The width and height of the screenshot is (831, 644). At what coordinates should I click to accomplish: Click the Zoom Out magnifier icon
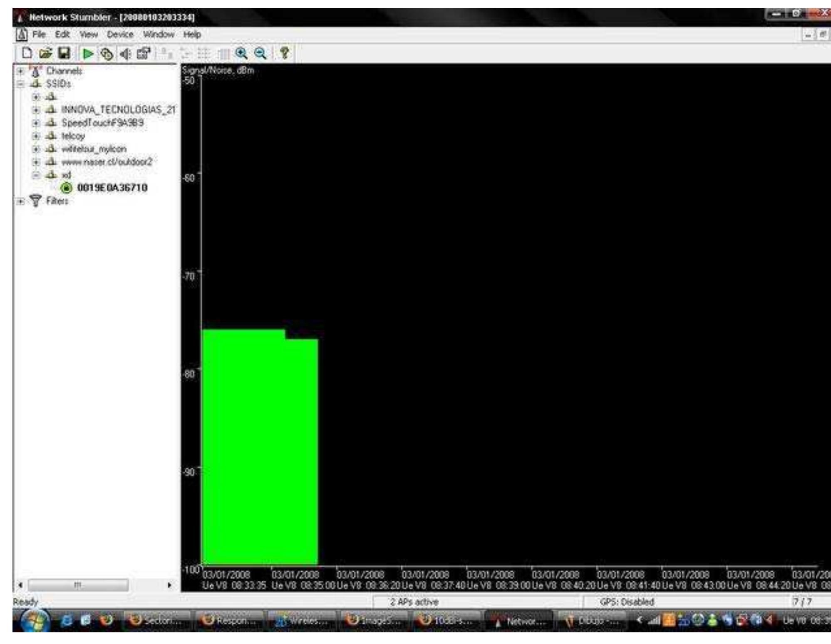click(260, 53)
